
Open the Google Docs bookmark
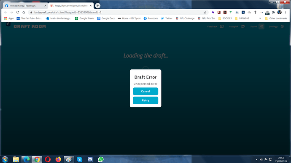point(106,18)
